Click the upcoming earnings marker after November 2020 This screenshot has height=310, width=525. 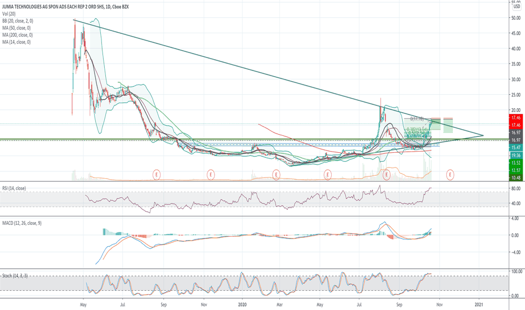450,175
